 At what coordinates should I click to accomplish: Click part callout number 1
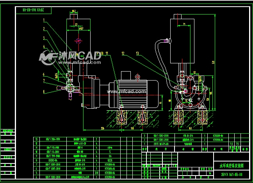[44, 20]
